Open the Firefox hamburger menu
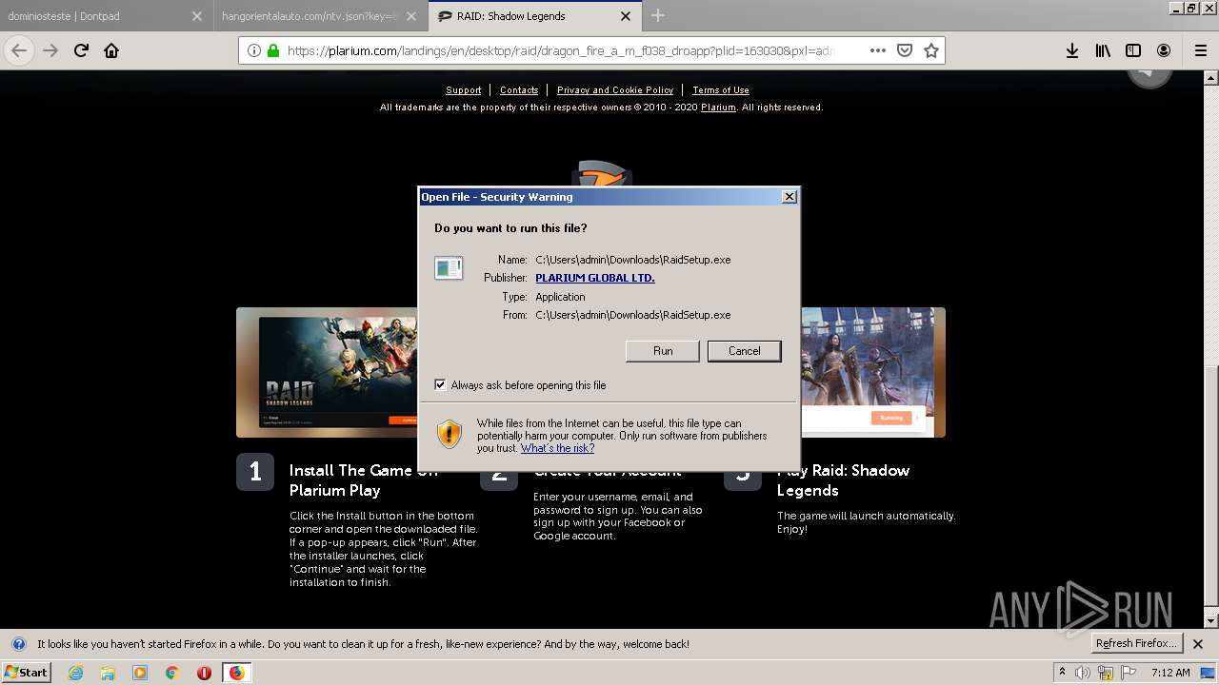Image resolution: width=1219 pixels, height=685 pixels. click(x=1200, y=50)
